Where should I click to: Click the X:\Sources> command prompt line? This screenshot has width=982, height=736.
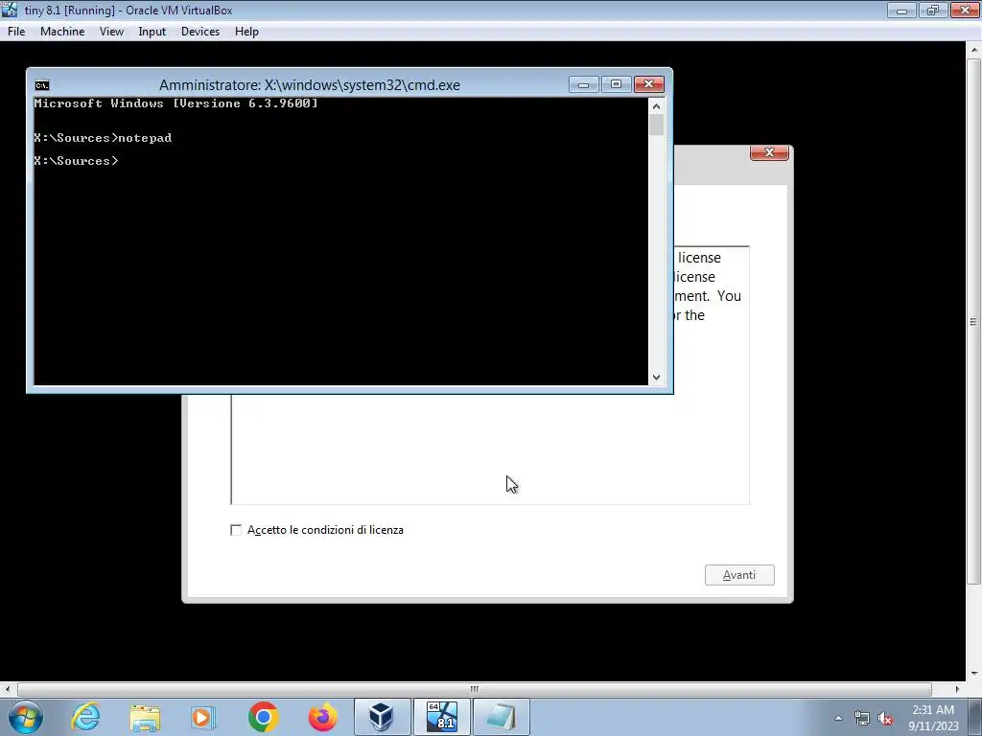click(x=76, y=161)
